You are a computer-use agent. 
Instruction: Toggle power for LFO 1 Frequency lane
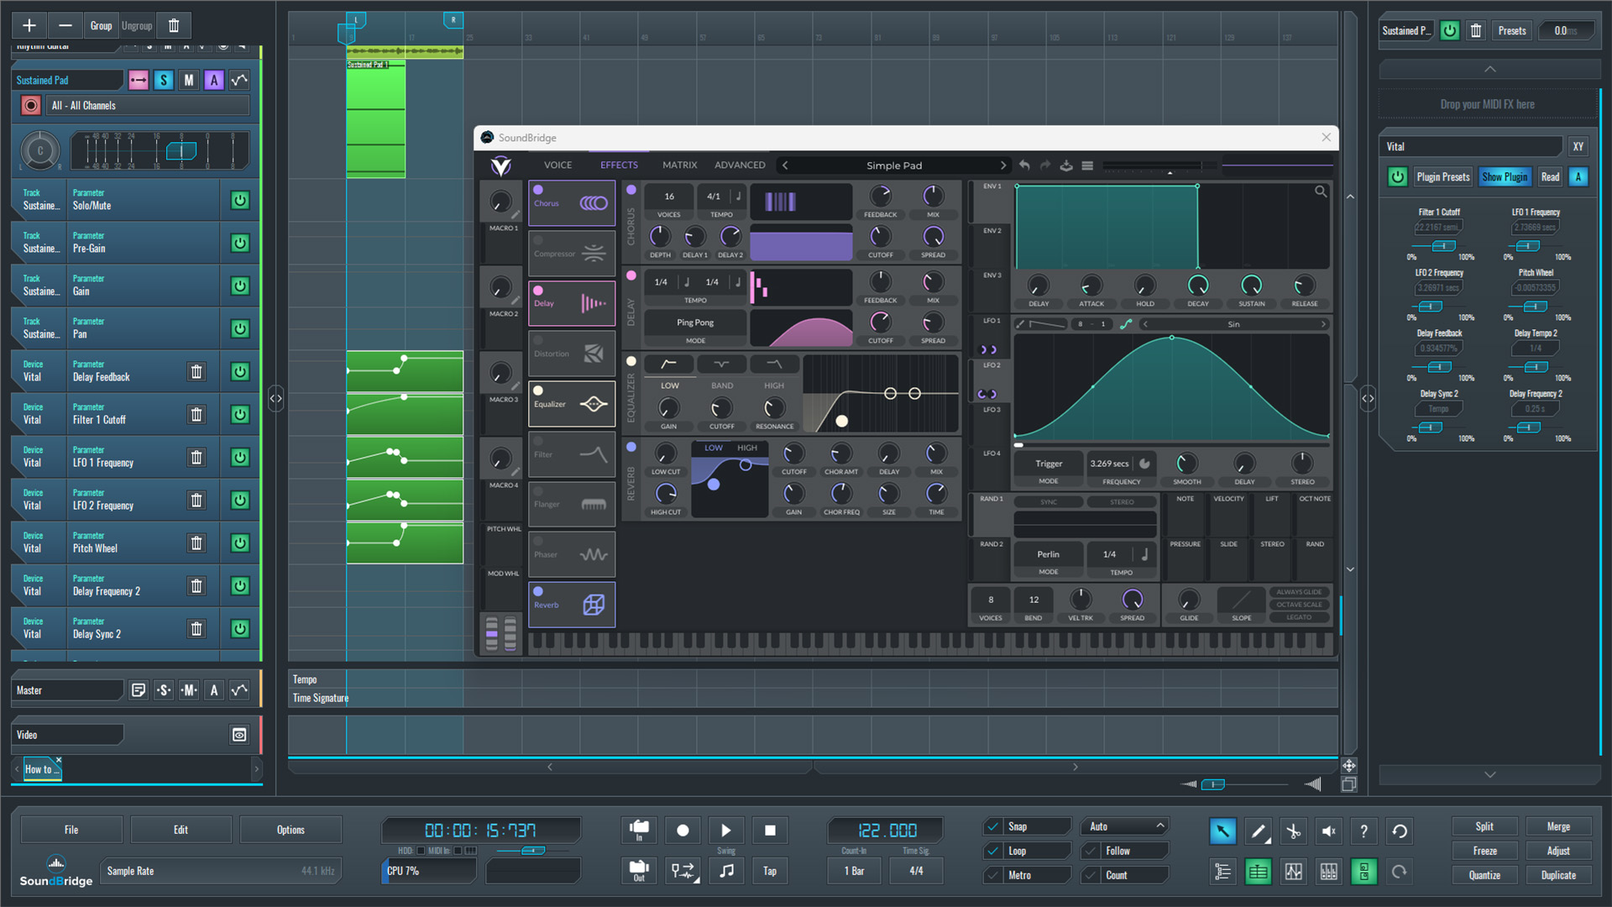pyautogui.click(x=240, y=457)
